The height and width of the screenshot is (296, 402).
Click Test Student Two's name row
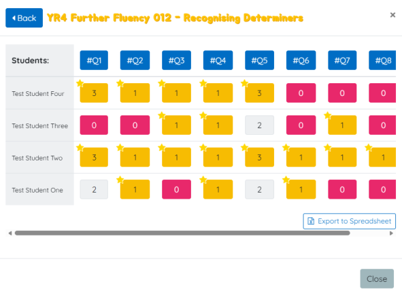pos(38,158)
